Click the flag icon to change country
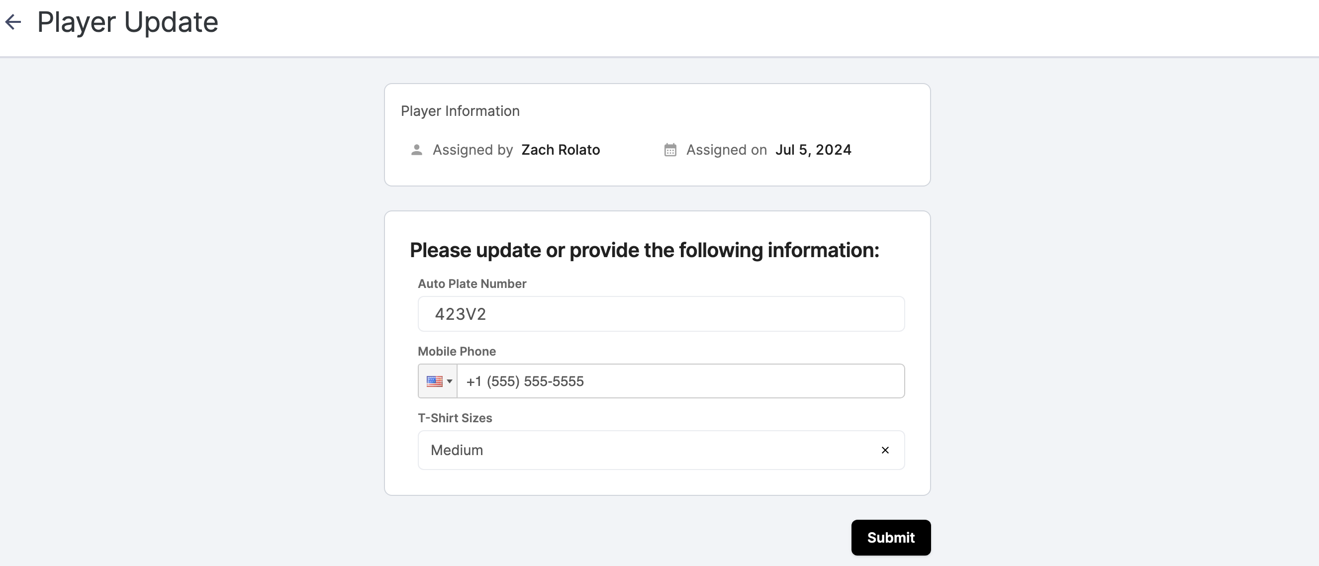 (435, 380)
